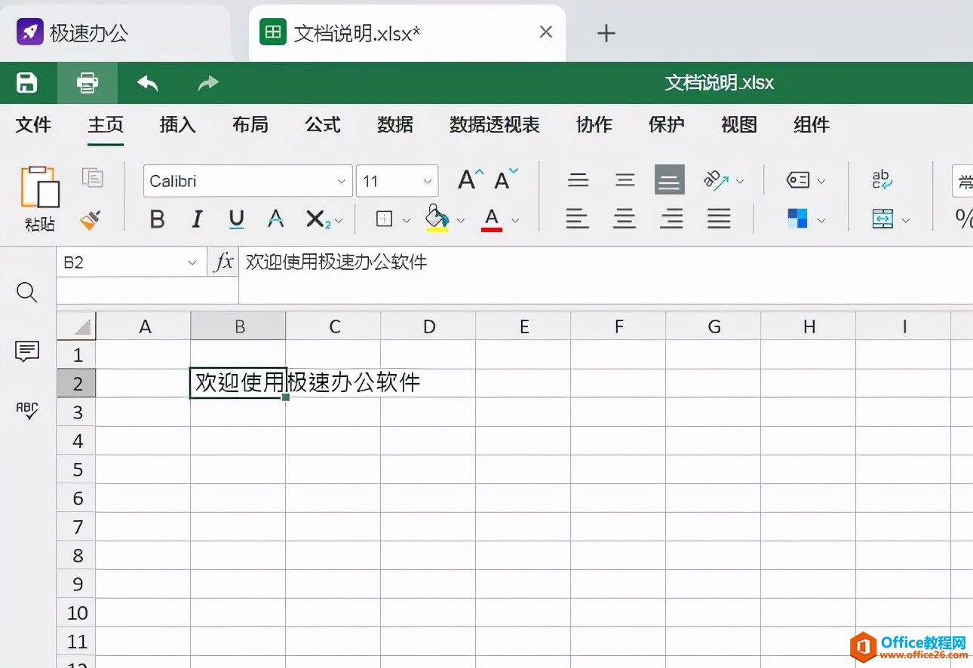Justify text in the cell

click(x=719, y=219)
